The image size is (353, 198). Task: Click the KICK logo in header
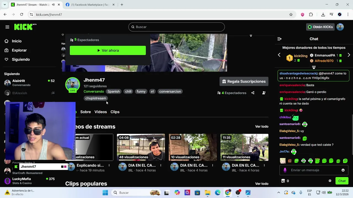point(25,27)
